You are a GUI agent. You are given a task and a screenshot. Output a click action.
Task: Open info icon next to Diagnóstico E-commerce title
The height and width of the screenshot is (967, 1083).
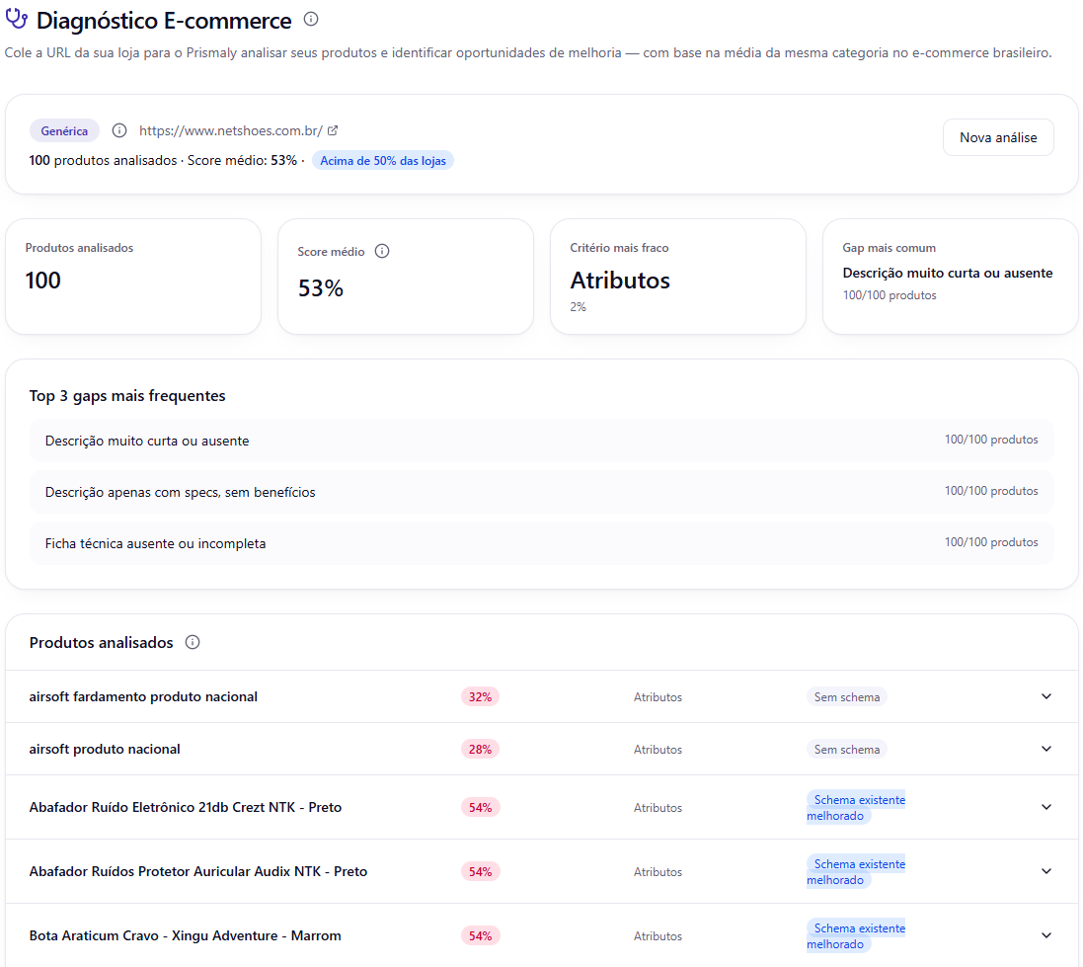coord(311,20)
